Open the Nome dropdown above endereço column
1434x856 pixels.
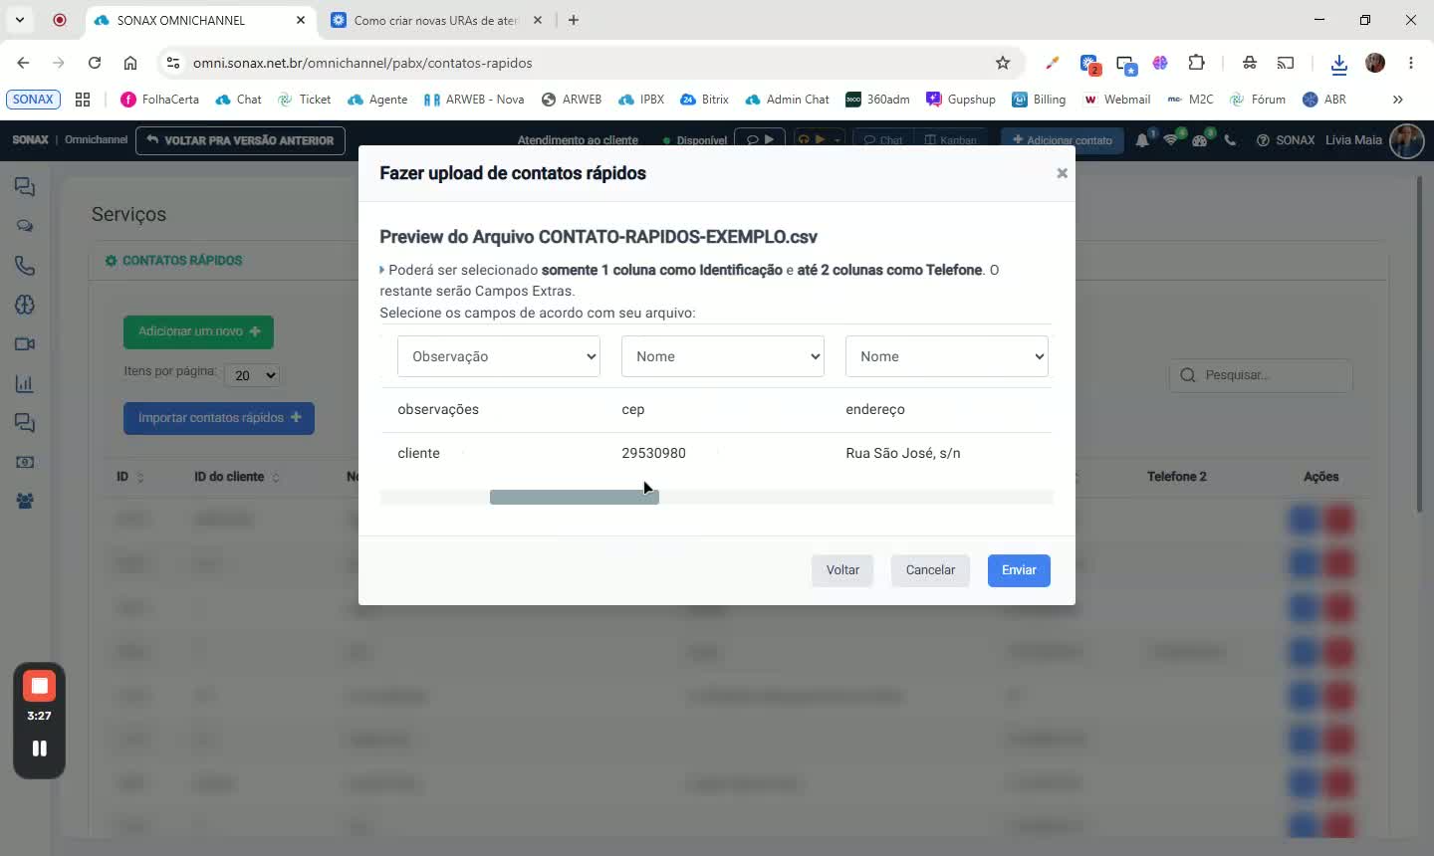(947, 356)
